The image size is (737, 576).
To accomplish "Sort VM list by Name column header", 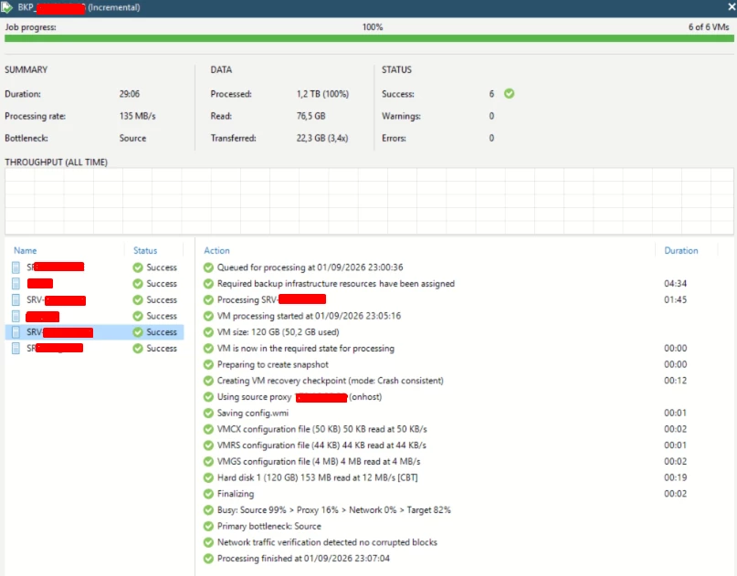I will click(25, 250).
